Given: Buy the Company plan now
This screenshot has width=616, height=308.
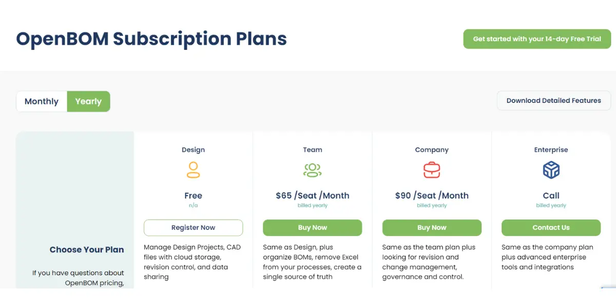Looking at the screenshot, I should tap(432, 228).
